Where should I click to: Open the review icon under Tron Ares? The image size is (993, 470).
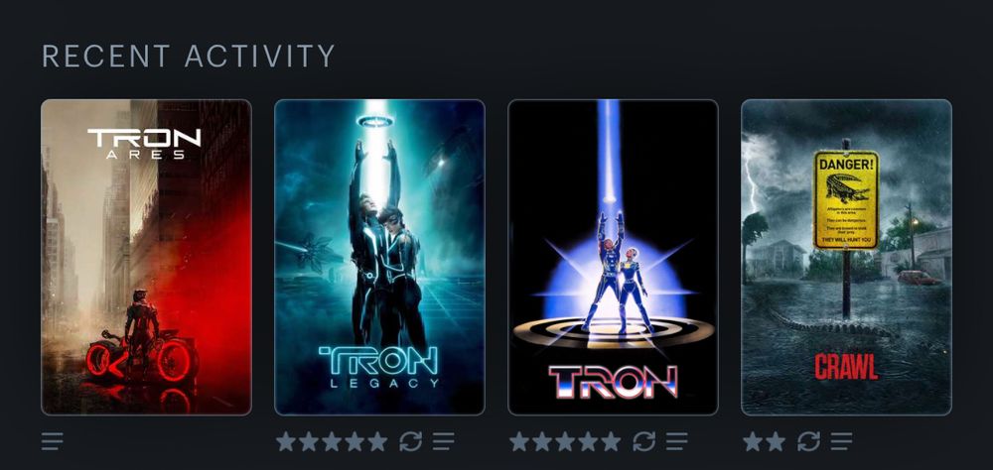52,441
